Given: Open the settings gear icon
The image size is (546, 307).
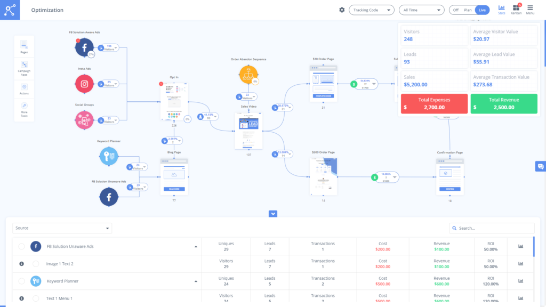Looking at the screenshot, I should pyautogui.click(x=342, y=10).
